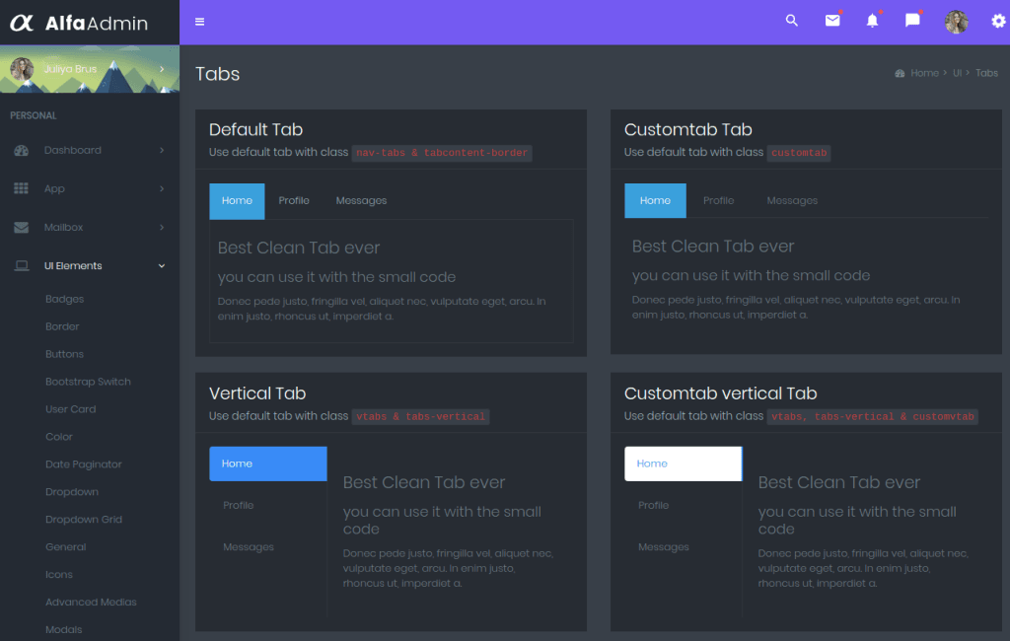The image size is (1010, 641).
Task: Open Dropdown page in sidebar
Action: [71, 492]
